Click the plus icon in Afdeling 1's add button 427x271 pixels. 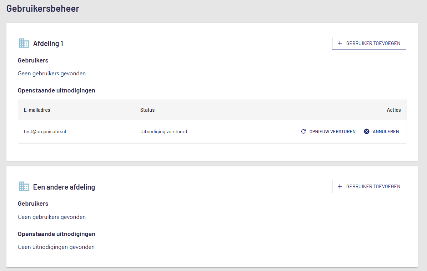point(340,43)
